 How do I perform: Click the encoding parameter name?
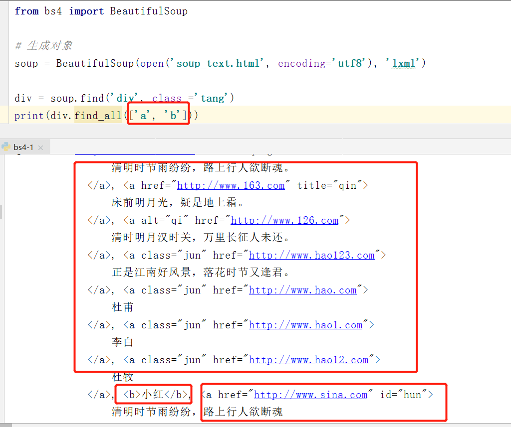pyautogui.click(x=301, y=63)
